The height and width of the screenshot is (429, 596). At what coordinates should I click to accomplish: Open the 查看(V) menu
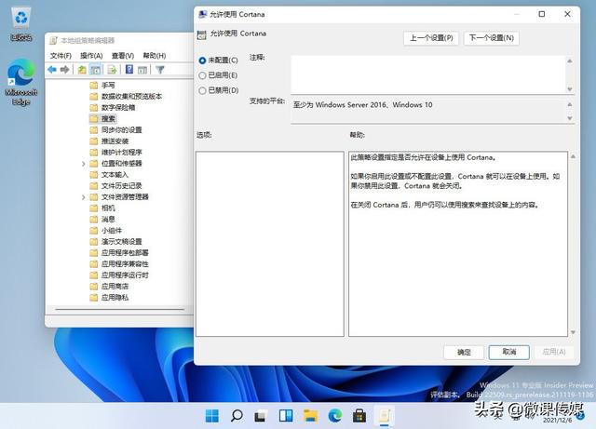tap(122, 56)
